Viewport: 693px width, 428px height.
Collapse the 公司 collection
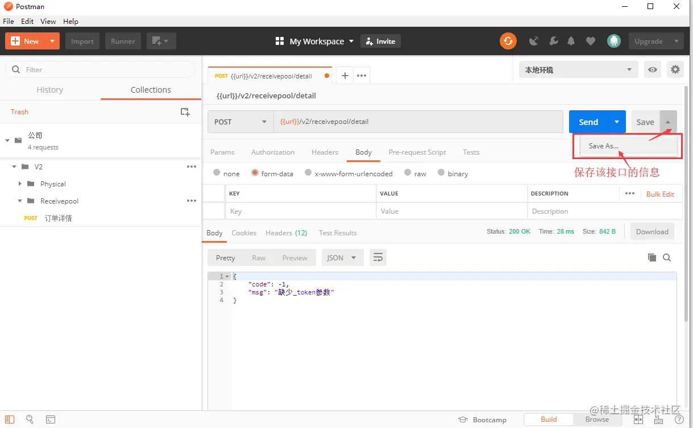click(x=7, y=140)
